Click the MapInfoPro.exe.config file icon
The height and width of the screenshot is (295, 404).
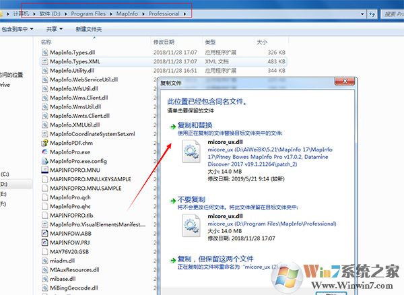(45, 161)
